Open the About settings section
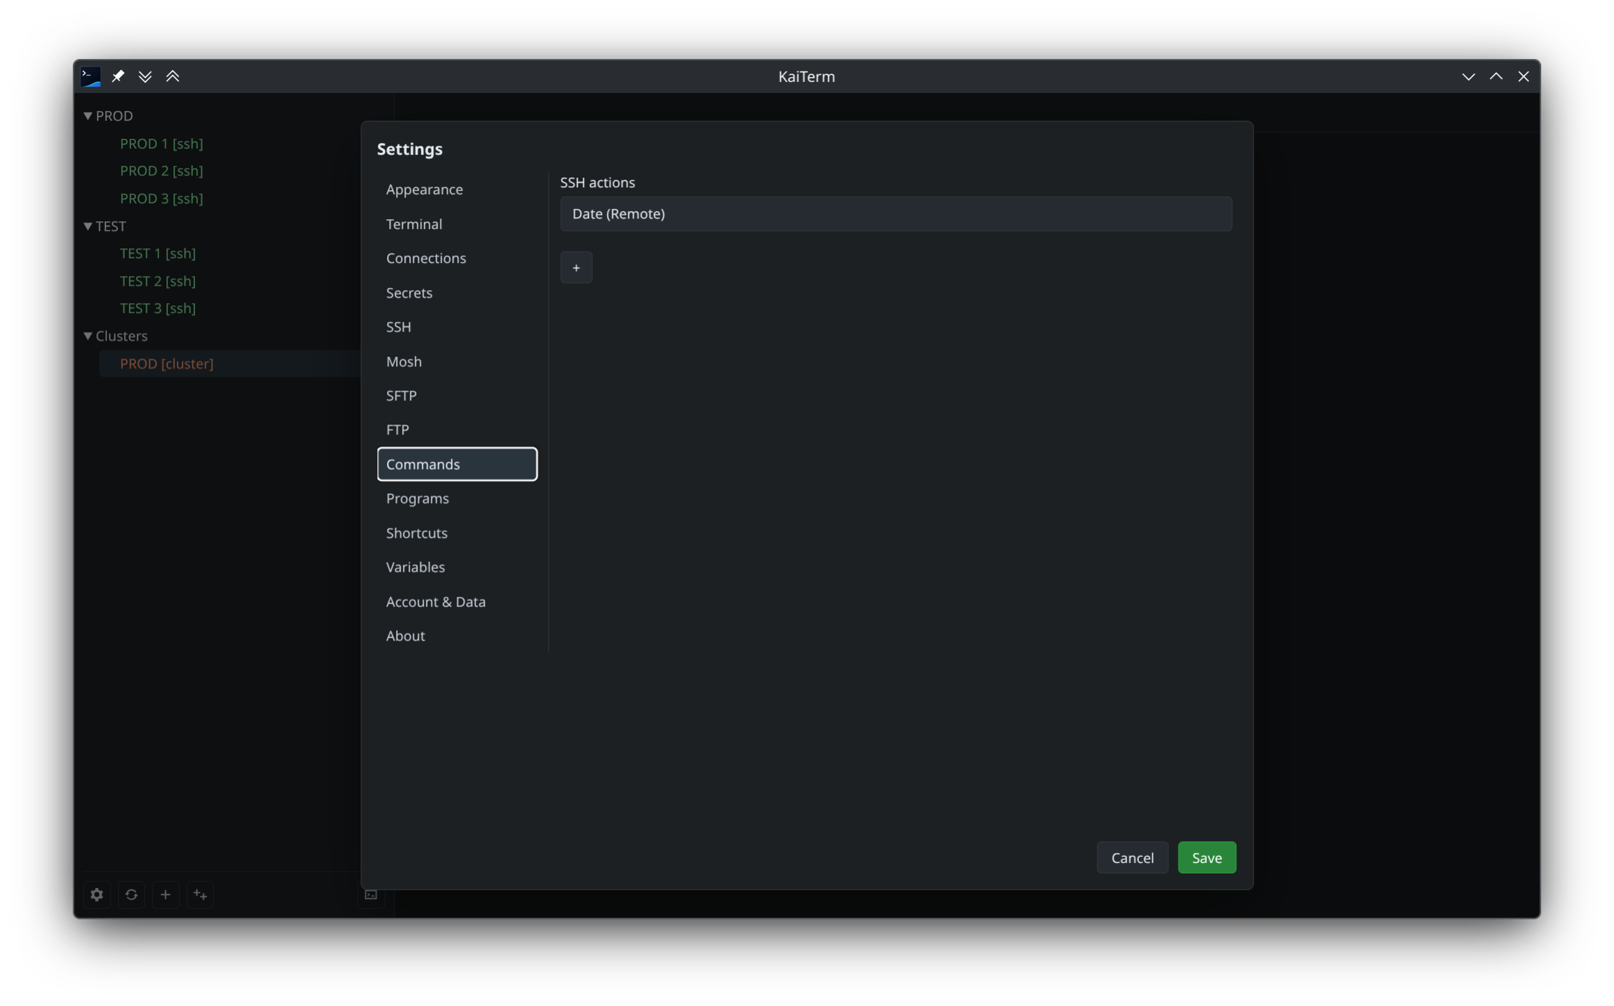This screenshot has height=1006, width=1614. click(457, 636)
